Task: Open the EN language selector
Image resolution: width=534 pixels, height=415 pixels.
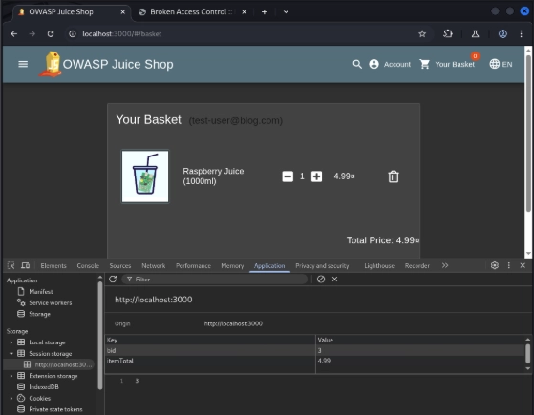Action: (x=501, y=64)
